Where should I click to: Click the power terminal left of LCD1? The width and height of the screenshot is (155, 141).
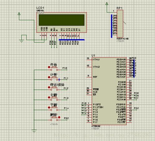click(x=19, y=14)
